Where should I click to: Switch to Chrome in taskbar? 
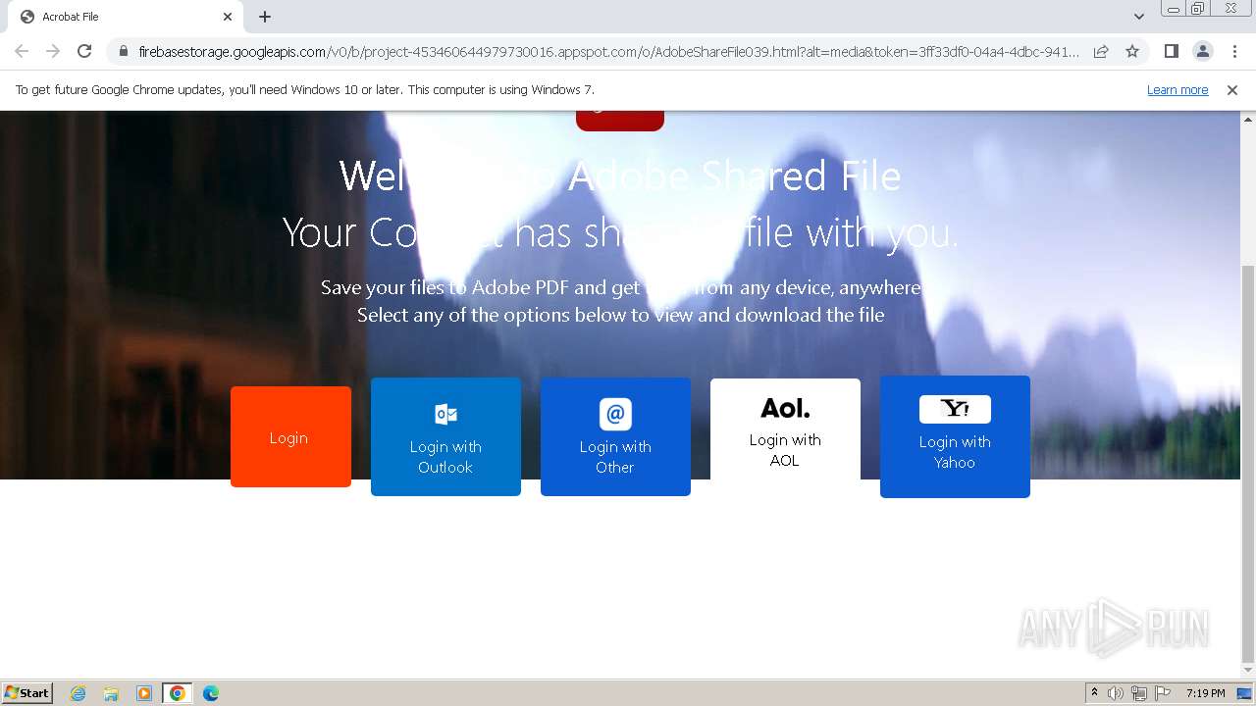pos(178,693)
